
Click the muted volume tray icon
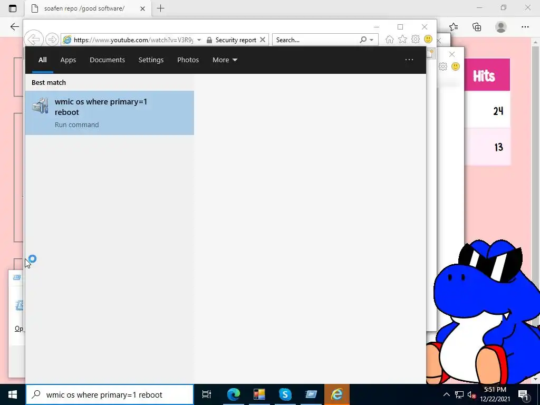click(471, 394)
